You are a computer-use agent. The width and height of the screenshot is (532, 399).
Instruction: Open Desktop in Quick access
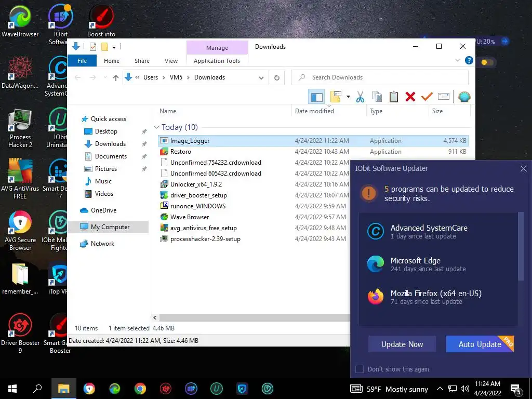pyautogui.click(x=106, y=131)
